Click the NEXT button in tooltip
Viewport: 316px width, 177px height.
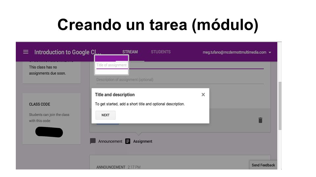click(x=105, y=115)
